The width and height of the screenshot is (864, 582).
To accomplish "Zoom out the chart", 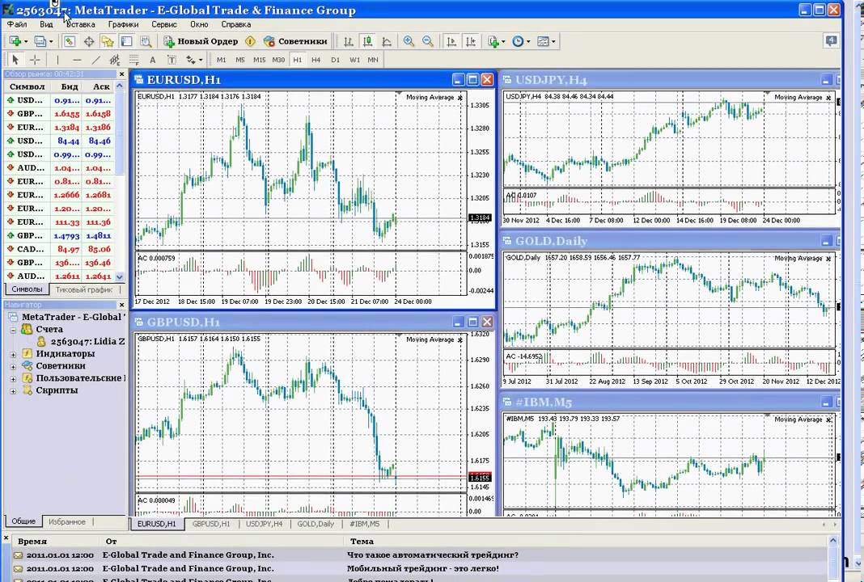I will [x=428, y=41].
